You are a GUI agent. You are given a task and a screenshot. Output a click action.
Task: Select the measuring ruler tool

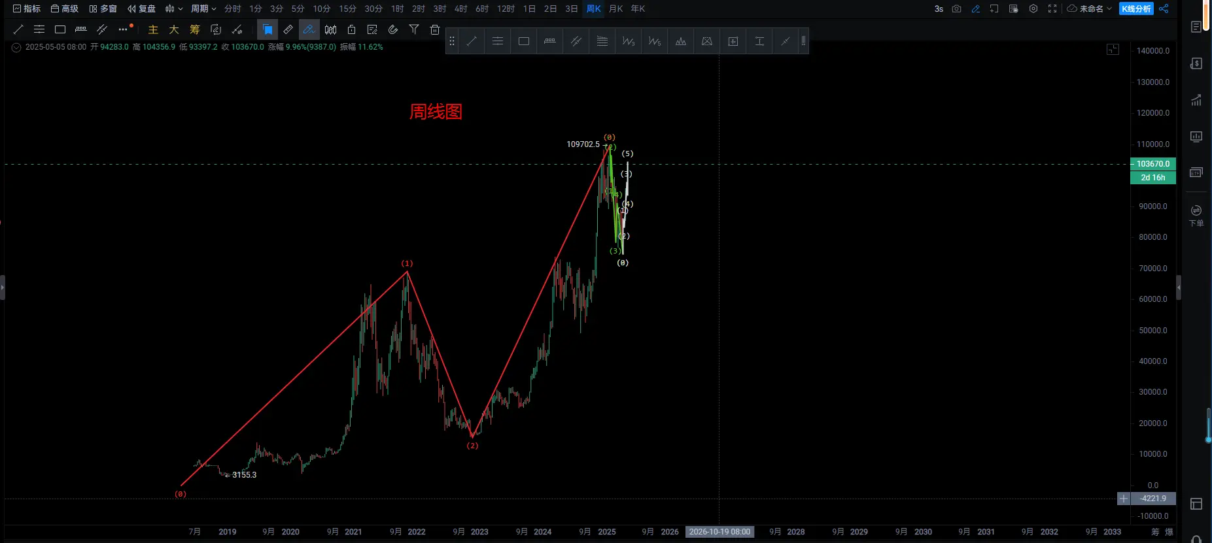[288, 29]
